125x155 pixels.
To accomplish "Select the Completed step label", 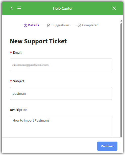I will pos(90,25).
